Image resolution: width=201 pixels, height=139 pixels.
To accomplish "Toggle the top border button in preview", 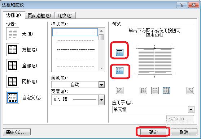I will click(x=119, y=52).
